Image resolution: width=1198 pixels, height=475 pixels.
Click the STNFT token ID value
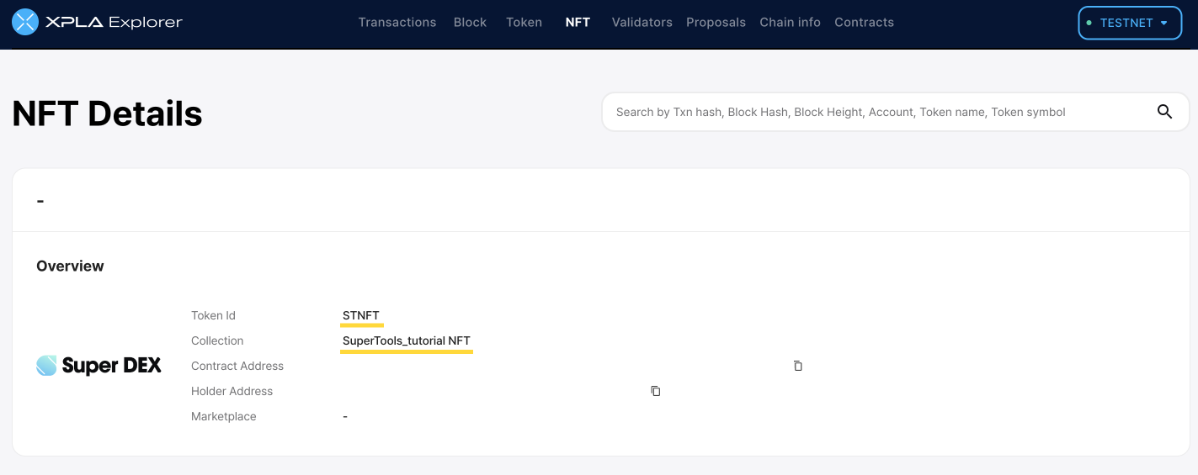point(361,315)
